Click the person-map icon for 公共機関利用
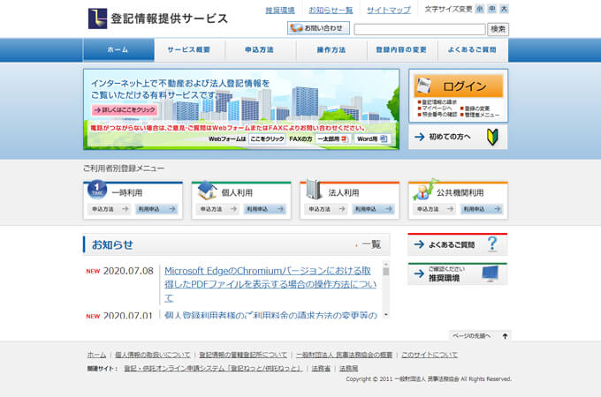 pyautogui.click(x=425, y=190)
